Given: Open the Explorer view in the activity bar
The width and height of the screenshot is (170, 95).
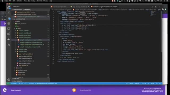Looking at the screenshot, I should 9,8.
